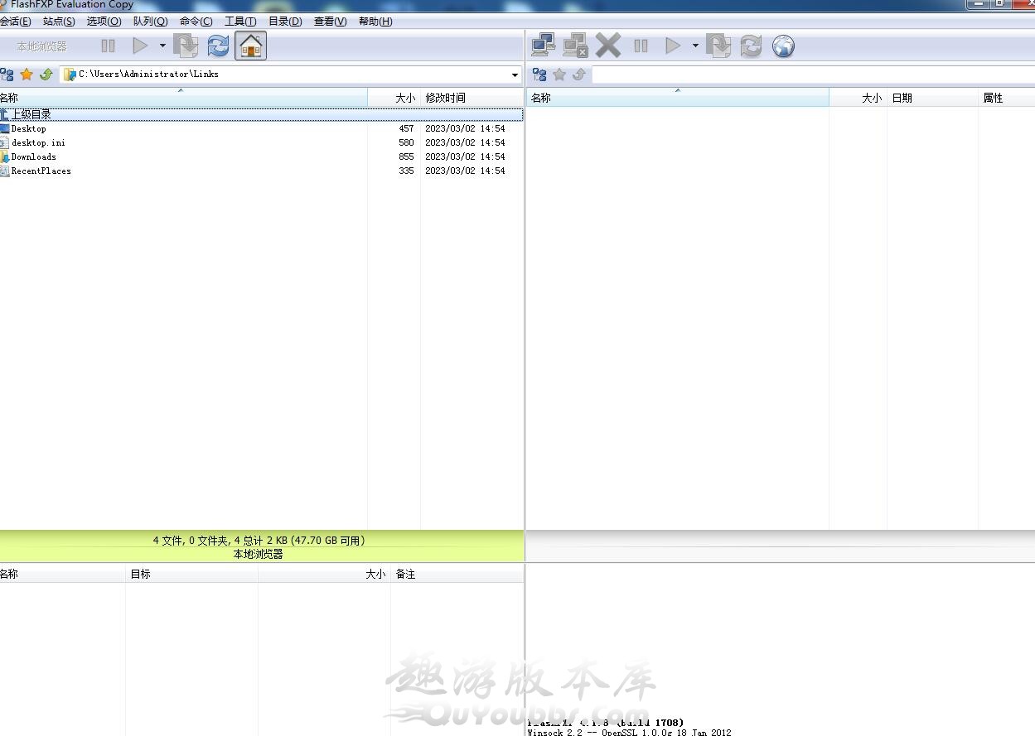Click the C:\Users\Administrator\Links path field
Screen dimensions: 1035x736
pyautogui.click(x=291, y=75)
